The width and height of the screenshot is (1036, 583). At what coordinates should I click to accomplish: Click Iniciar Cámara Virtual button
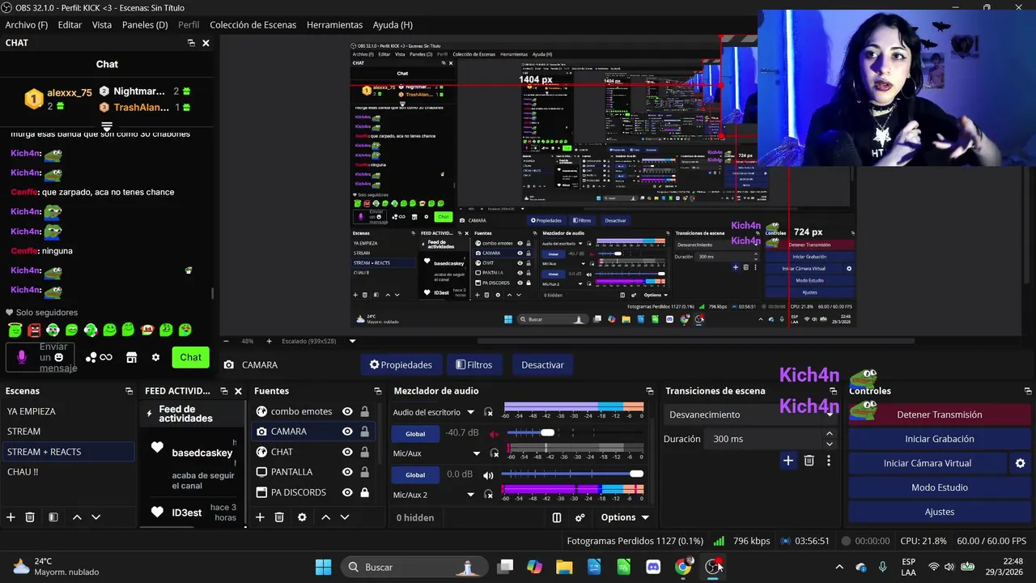tap(928, 463)
